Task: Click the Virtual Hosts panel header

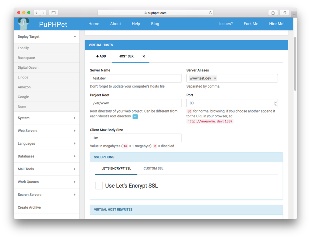Action: [x=186, y=45]
